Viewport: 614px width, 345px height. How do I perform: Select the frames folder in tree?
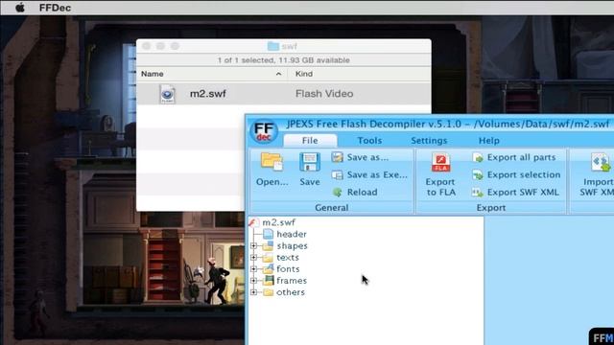(x=292, y=281)
